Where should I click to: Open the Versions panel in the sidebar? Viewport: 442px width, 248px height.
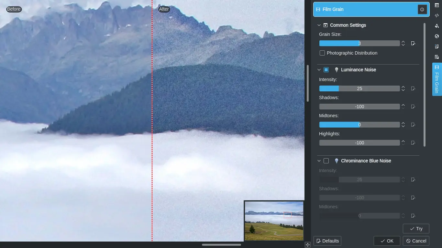pos(437,57)
